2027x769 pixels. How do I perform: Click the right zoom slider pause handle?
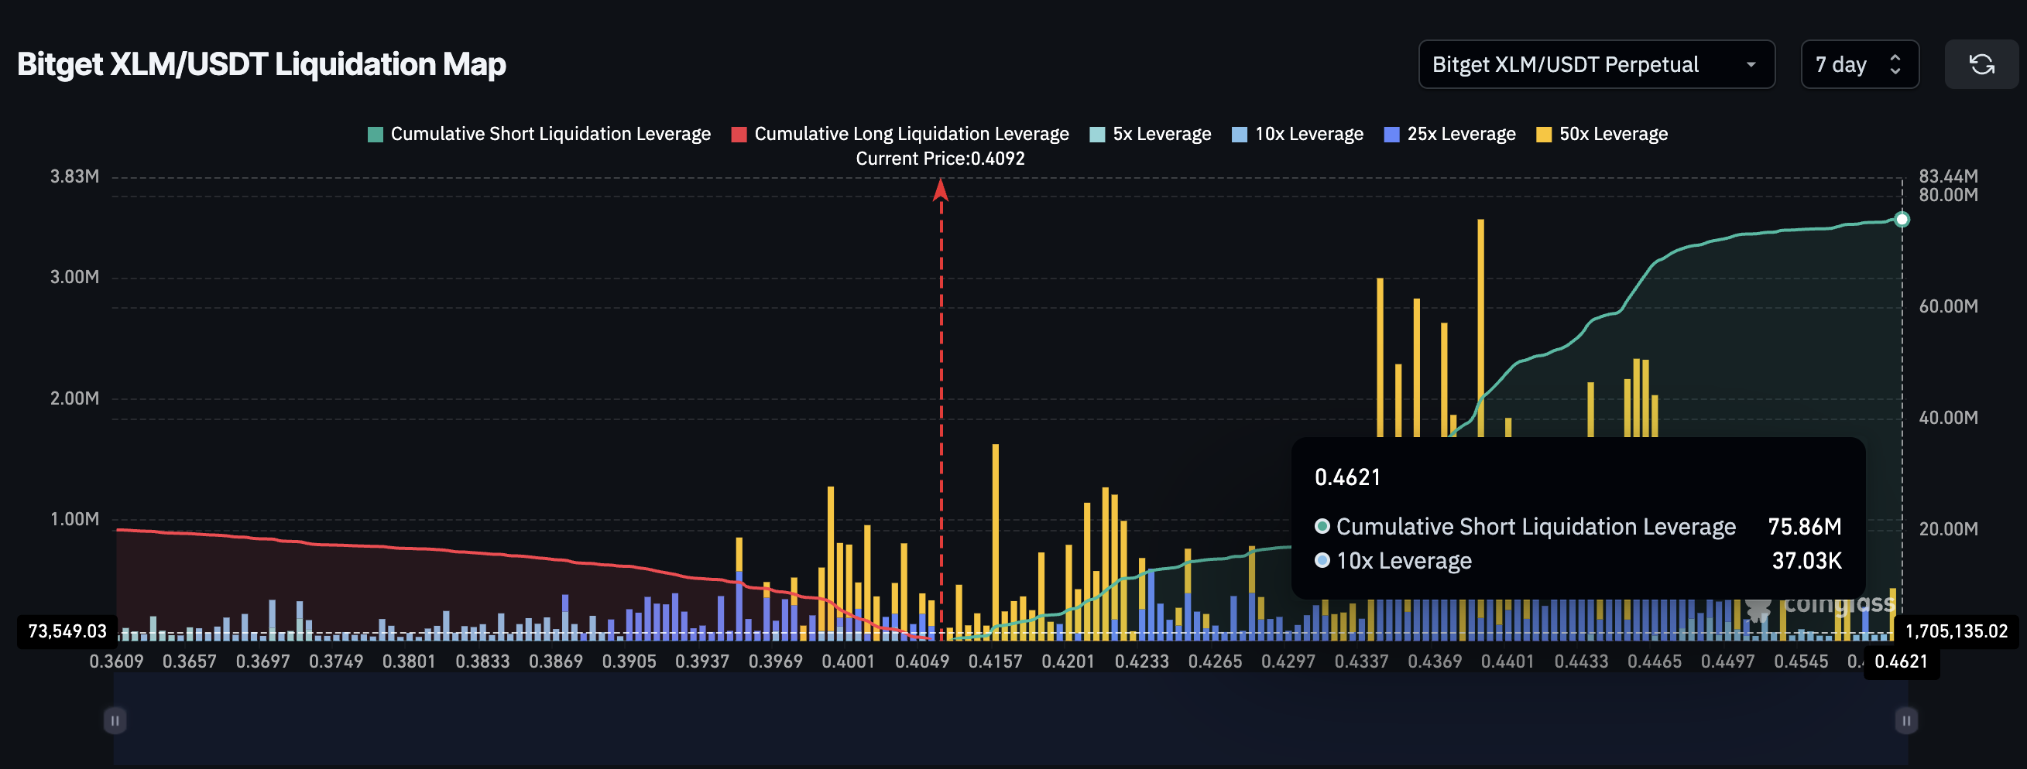1905,720
